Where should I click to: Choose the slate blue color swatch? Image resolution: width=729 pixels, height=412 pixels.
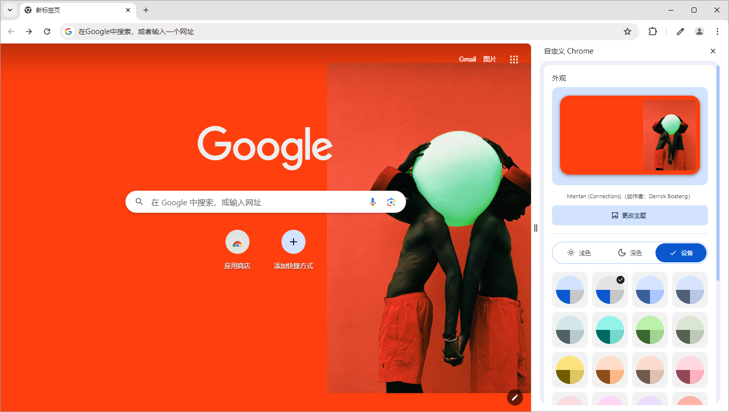(x=690, y=290)
